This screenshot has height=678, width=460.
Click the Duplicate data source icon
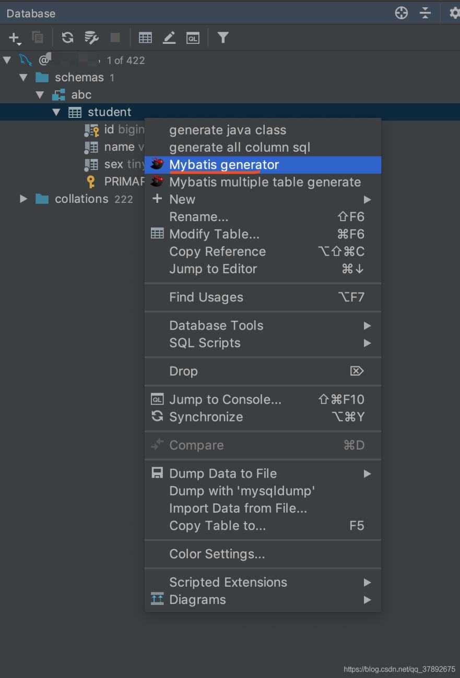coord(38,37)
